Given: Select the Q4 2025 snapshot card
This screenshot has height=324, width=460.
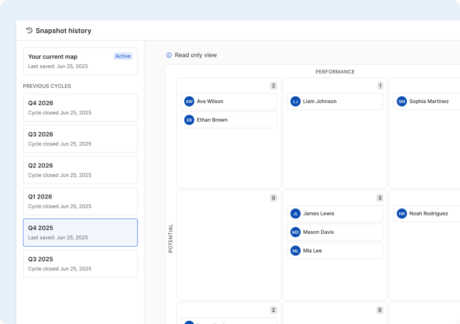Looking at the screenshot, I should pos(80,232).
